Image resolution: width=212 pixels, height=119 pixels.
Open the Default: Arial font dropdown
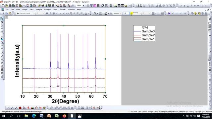(x=34, y=13)
